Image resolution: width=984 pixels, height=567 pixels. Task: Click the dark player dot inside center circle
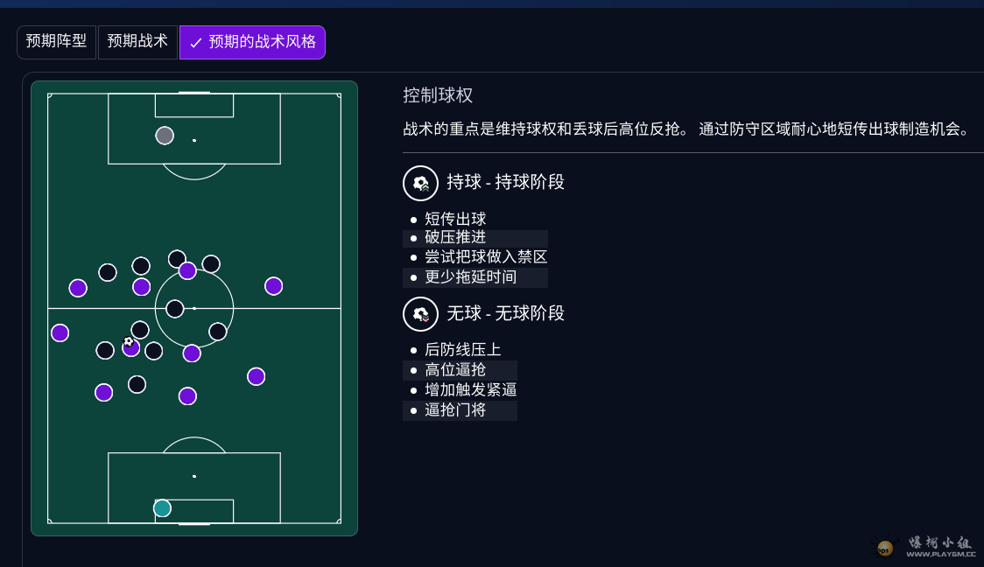tap(175, 309)
